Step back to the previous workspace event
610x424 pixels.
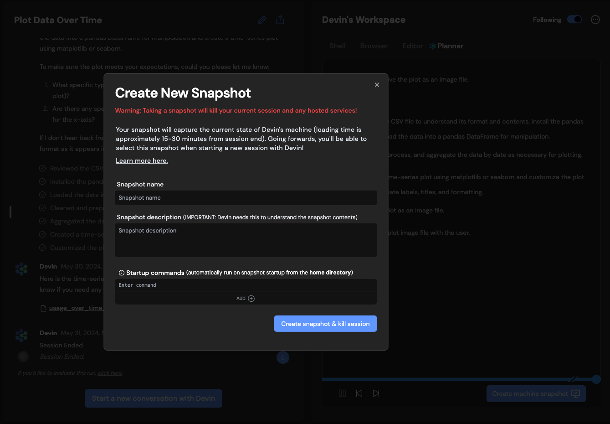[359, 393]
